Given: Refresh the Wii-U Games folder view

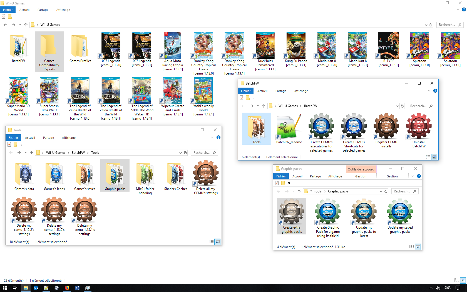Looking at the screenshot, I should (x=431, y=25).
